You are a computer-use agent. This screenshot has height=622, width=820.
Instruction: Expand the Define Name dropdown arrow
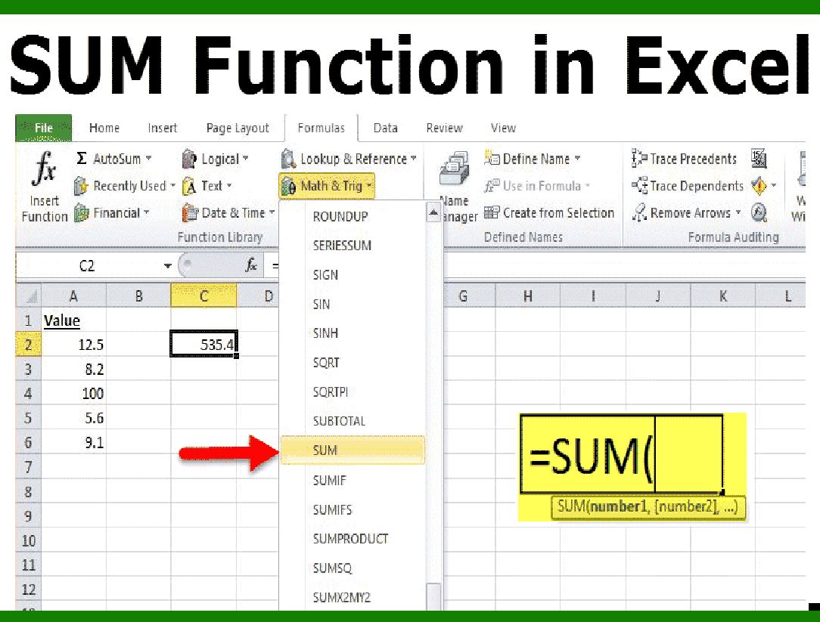tap(577, 158)
